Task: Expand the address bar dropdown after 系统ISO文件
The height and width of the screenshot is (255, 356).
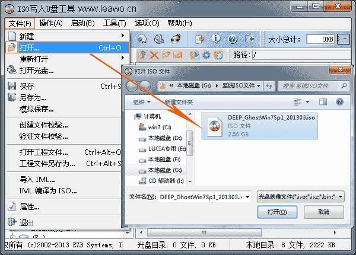Action: coord(259,86)
